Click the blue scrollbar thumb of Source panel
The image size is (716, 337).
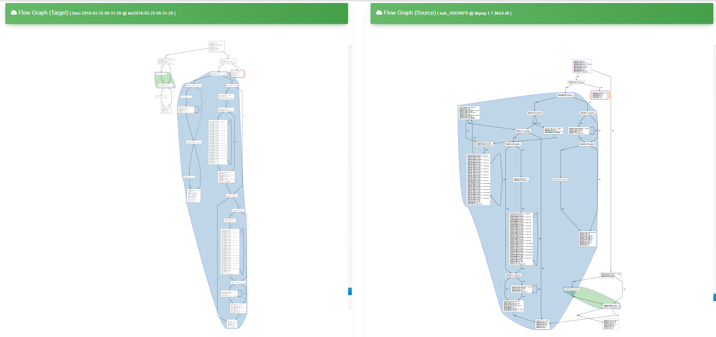pyautogui.click(x=715, y=297)
